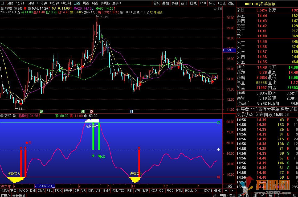Image resolution: width=298 pixels, height=197 pixels.
Task: Click the 涨 event marker on chart
Action: (92, 112)
